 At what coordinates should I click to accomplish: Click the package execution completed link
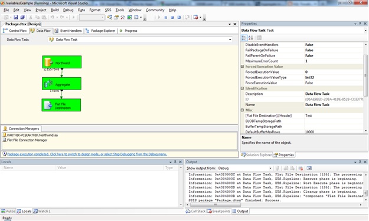[x=87, y=154]
